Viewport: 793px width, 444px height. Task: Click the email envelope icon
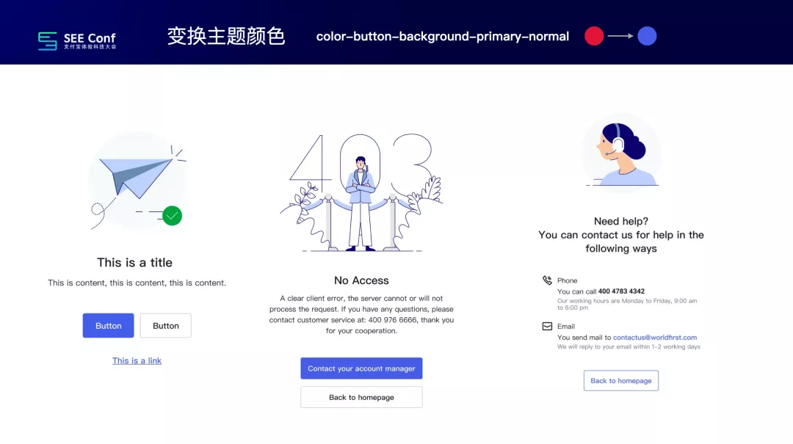coord(547,326)
